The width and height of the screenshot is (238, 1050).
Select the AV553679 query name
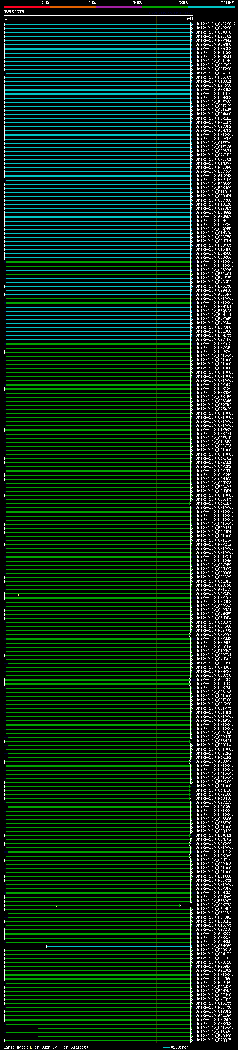14,12
